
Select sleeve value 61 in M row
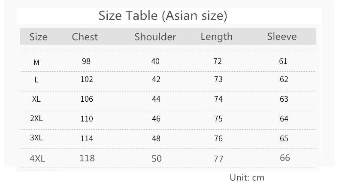point(283,61)
